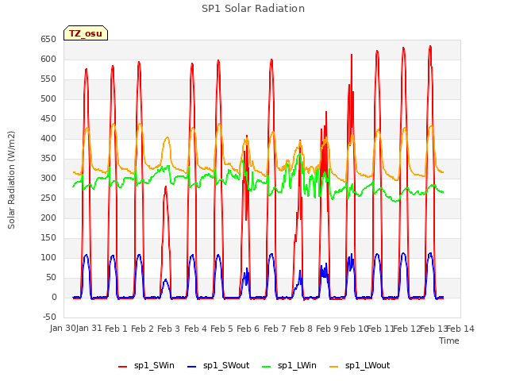508x381 pixels.
Task: Click the Feb 1 x-axis tick label
Action: coord(116,329)
